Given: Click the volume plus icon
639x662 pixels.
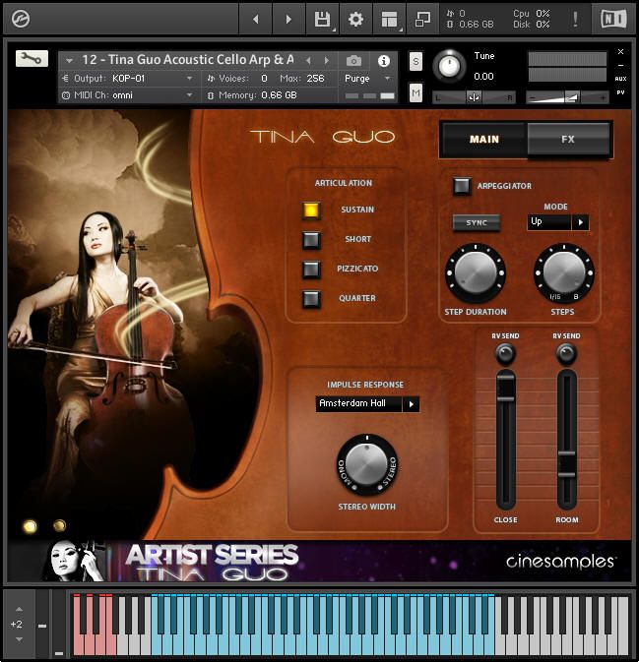Looking at the screenshot, I should pyautogui.click(x=603, y=98).
